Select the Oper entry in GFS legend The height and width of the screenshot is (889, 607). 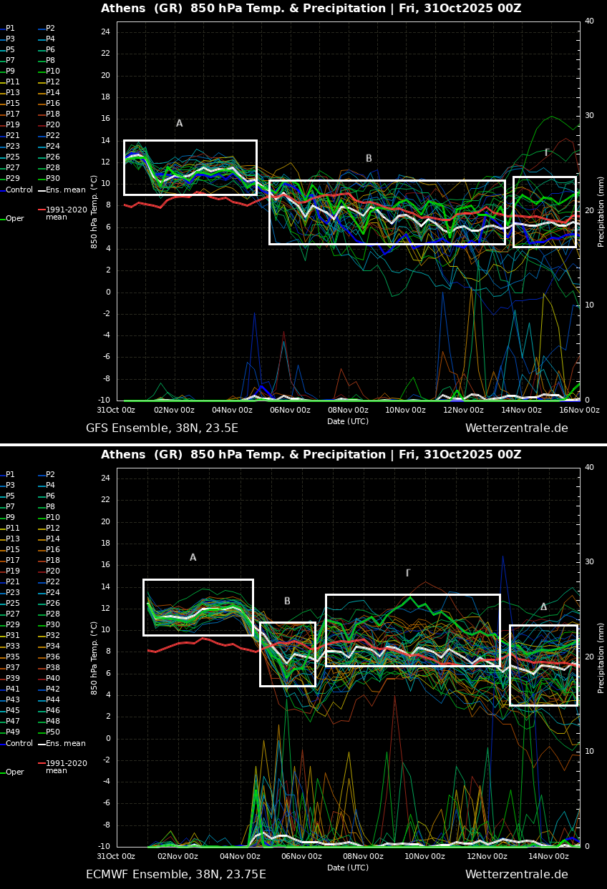(14, 219)
